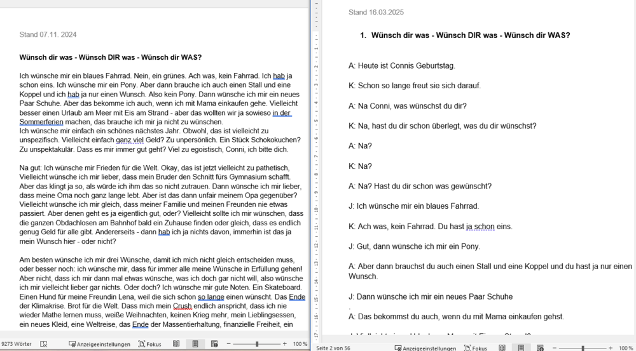Select Print Layout view in left window
The width and height of the screenshot is (636, 351).
(196, 344)
